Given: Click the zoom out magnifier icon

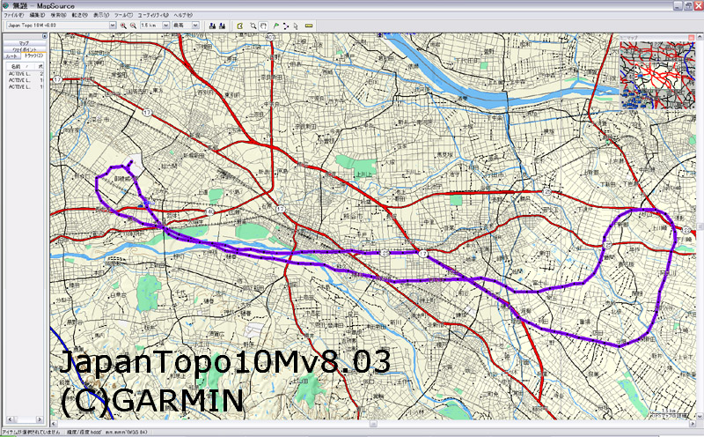Looking at the screenshot, I should click(134, 26).
